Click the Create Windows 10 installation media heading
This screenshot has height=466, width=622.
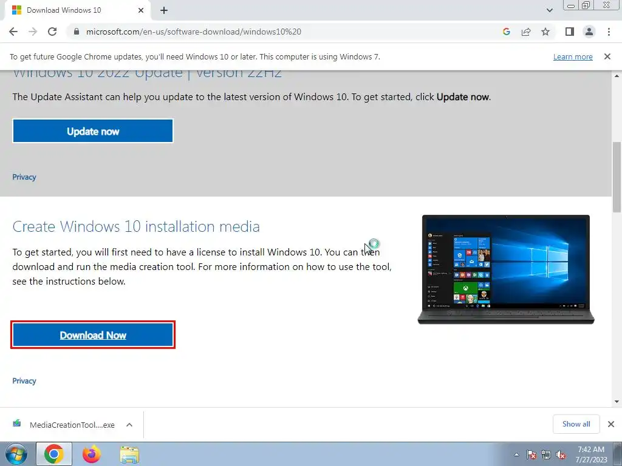(136, 227)
